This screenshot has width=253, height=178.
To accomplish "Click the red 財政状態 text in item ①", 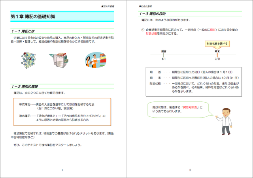I will (x=151, y=34).
